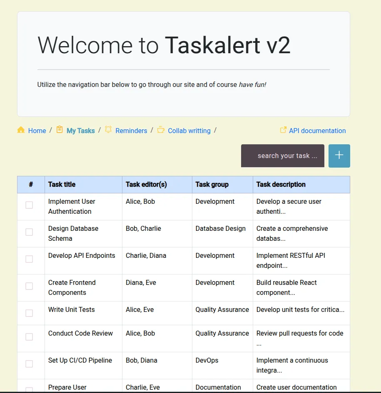Check the Implement User Authentication task checkbox
The image size is (381, 393).
point(29,205)
